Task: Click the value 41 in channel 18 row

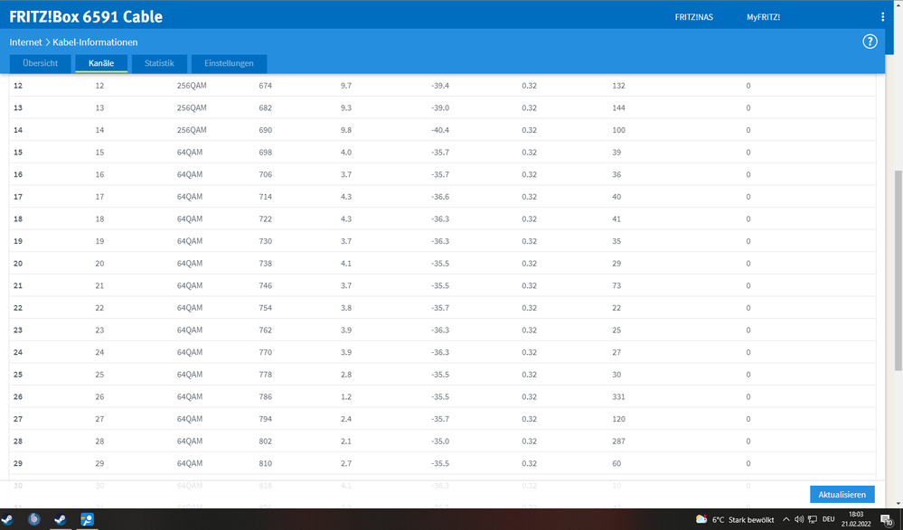Action: coord(616,219)
